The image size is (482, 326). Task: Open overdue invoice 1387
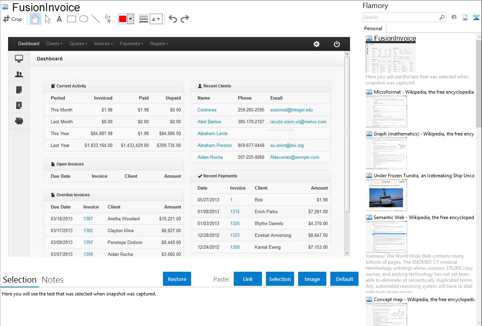pos(88,219)
